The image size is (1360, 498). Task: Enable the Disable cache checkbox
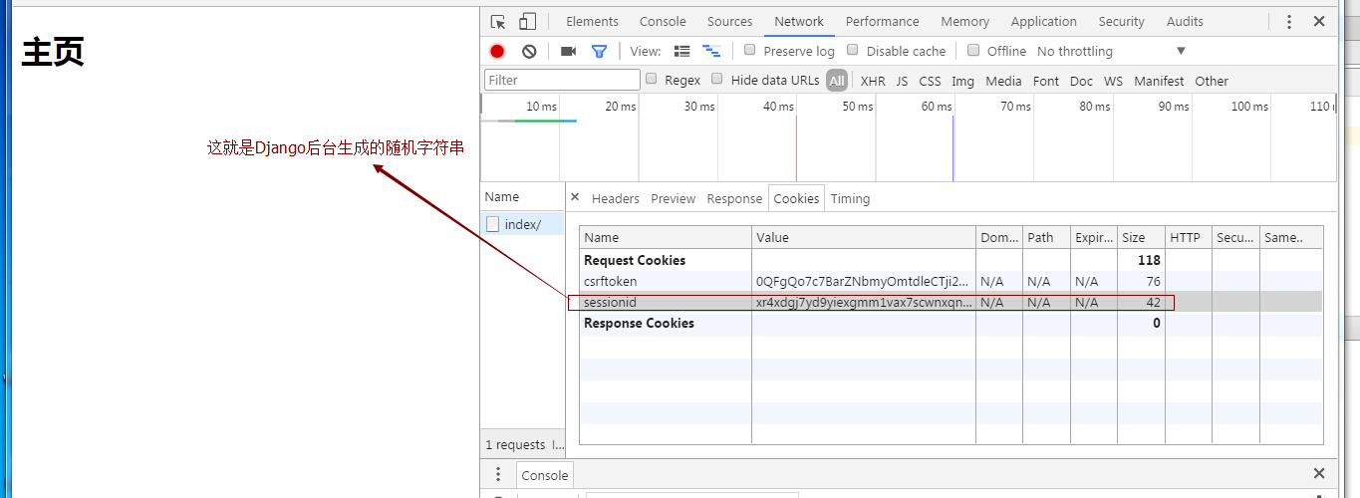coord(853,50)
